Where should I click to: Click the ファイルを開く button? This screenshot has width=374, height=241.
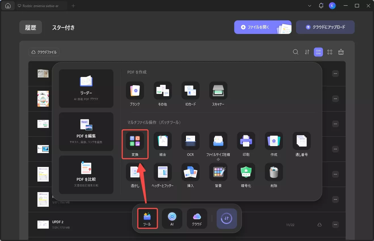(x=263, y=27)
